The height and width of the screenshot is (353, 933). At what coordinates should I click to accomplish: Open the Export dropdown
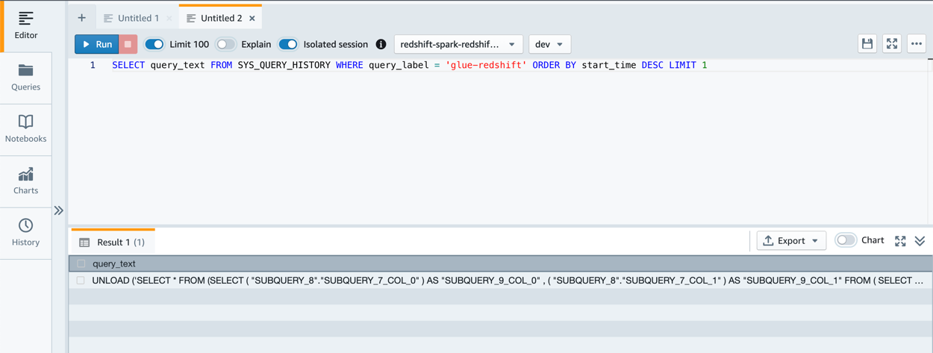click(791, 240)
